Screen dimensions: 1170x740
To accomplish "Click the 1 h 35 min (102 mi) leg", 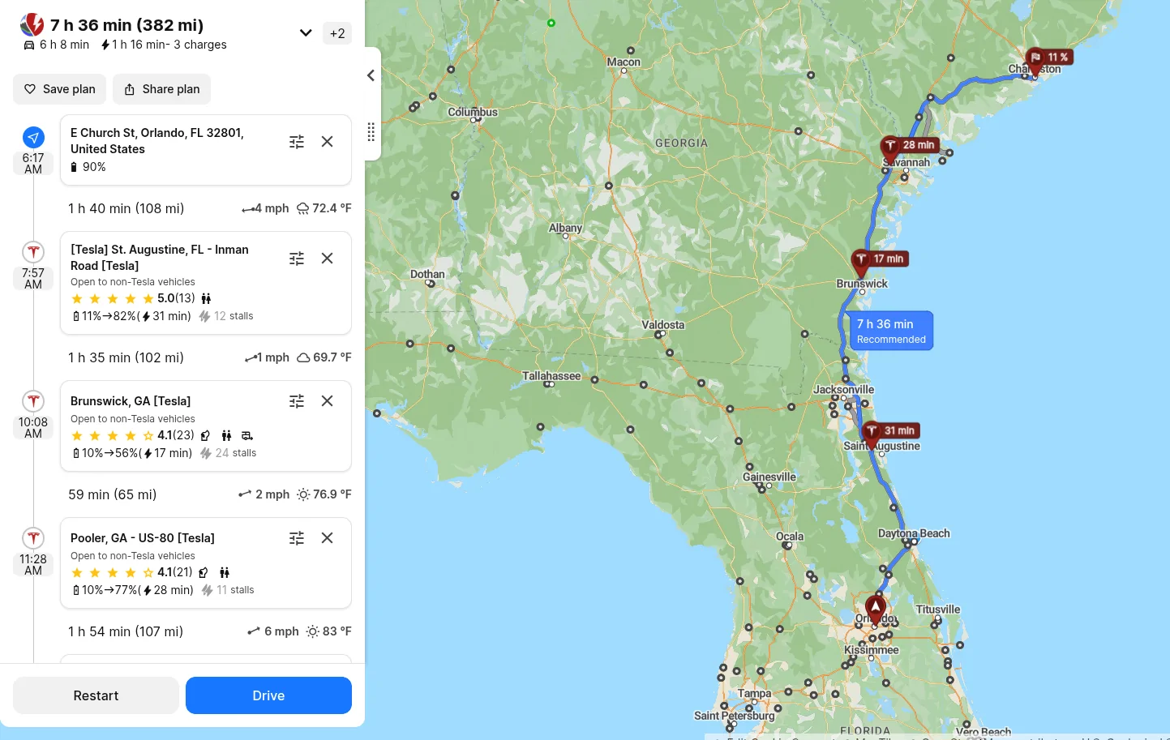I will pos(126,357).
